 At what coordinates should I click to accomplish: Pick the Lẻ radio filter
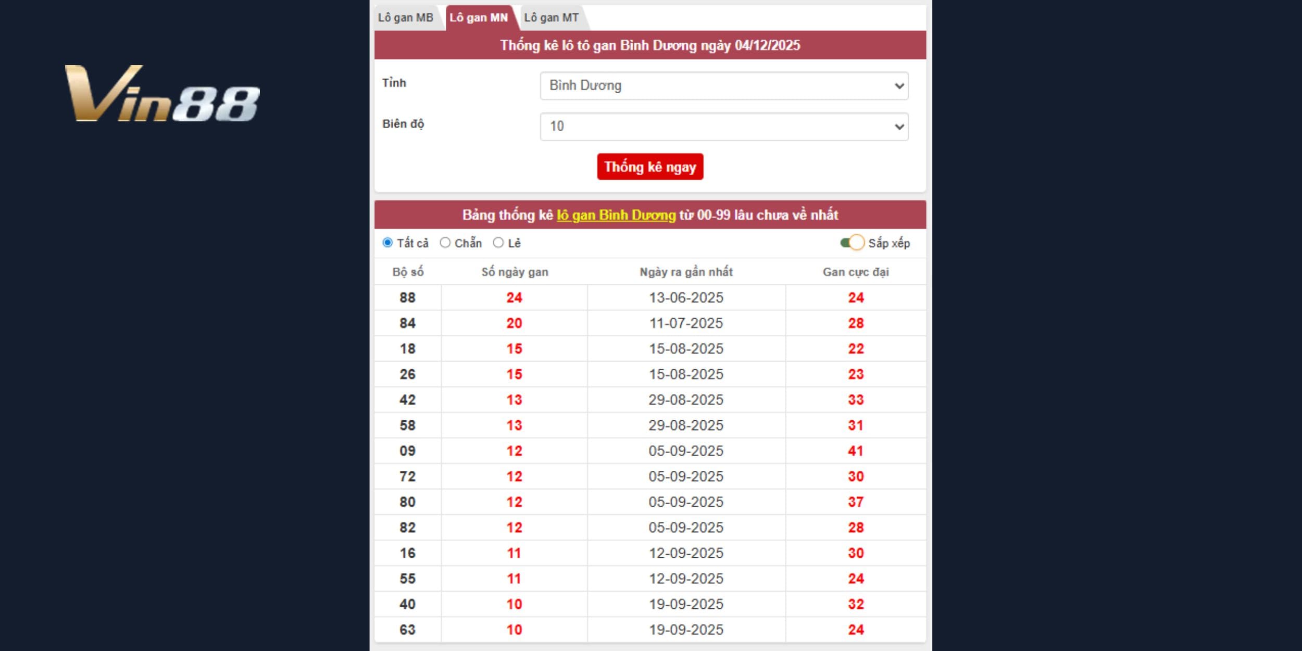tap(498, 243)
